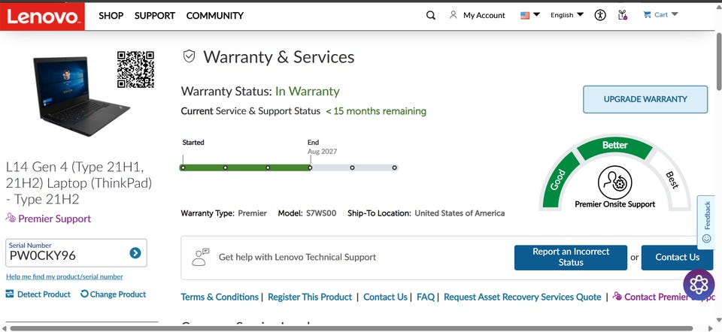This screenshot has width=722, height=332.
Task: Click the Contact Premier Support link
Action: tap(663, 297)
